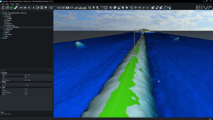The image size is (213, 120).
Task: Switch to 3D view mode
Action: [21, 8]
